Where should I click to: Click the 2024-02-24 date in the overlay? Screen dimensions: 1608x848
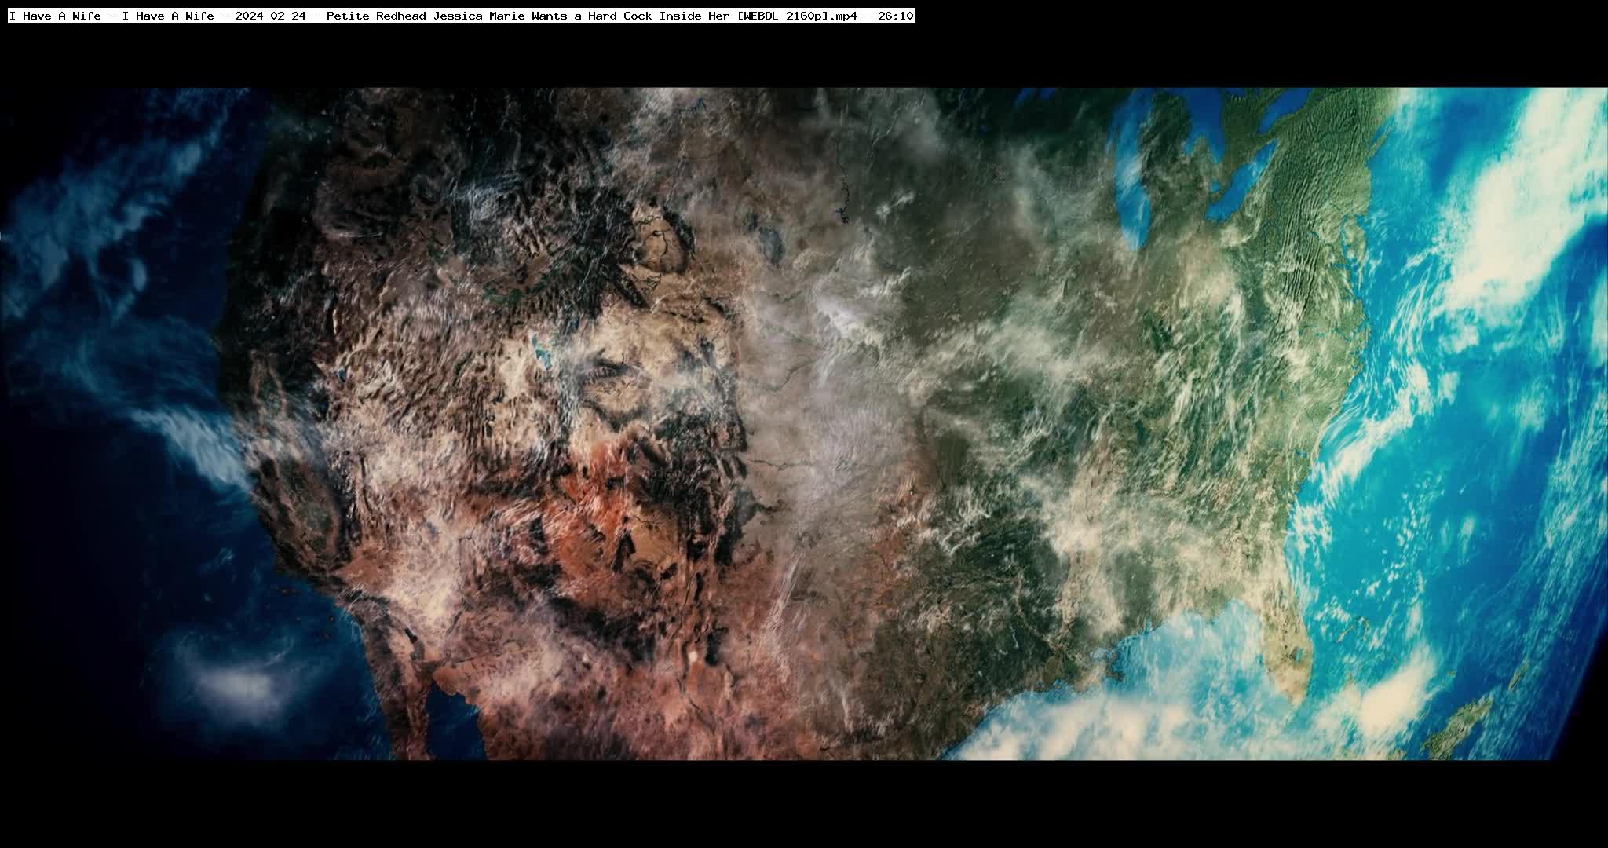269,16
